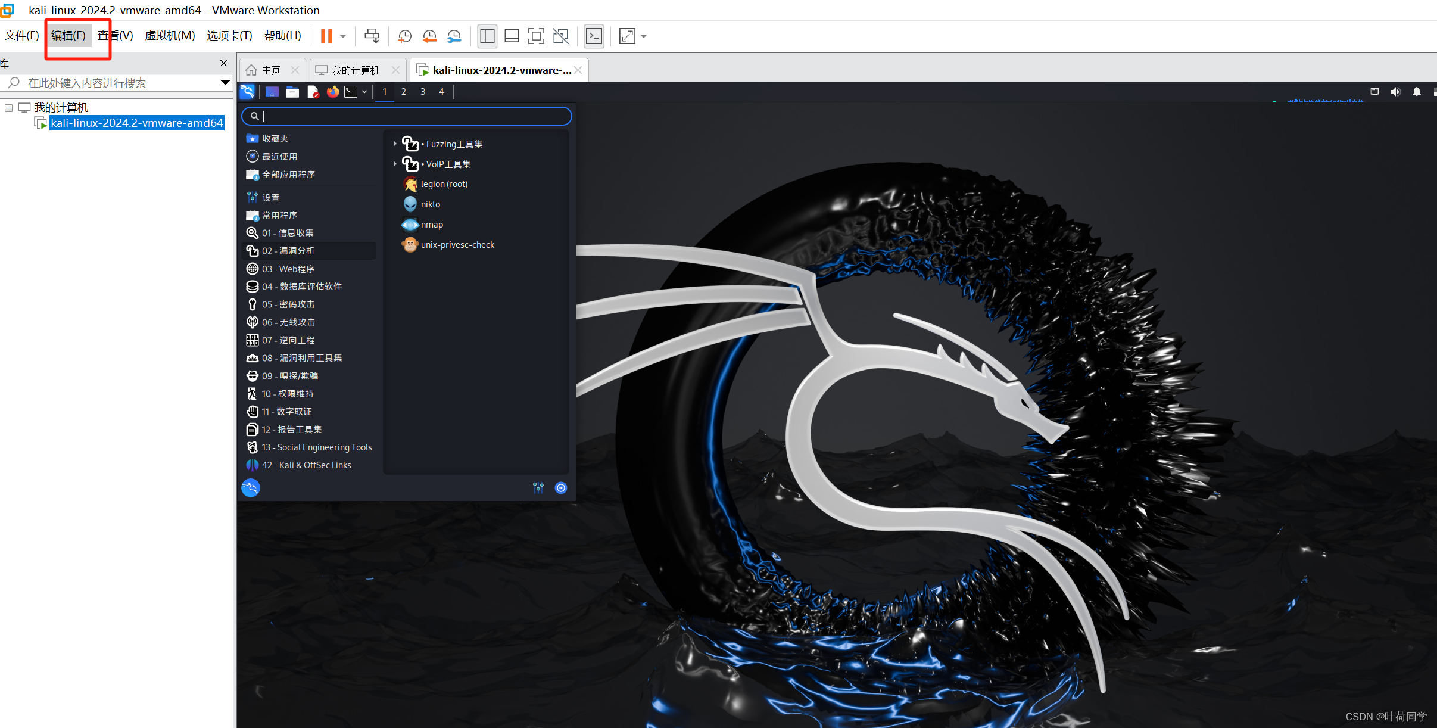Image resolution: width=1437 pixels, height=728 pixels.
Task: Launch Firefox from the Kali panel
Action: pos(333,92)
